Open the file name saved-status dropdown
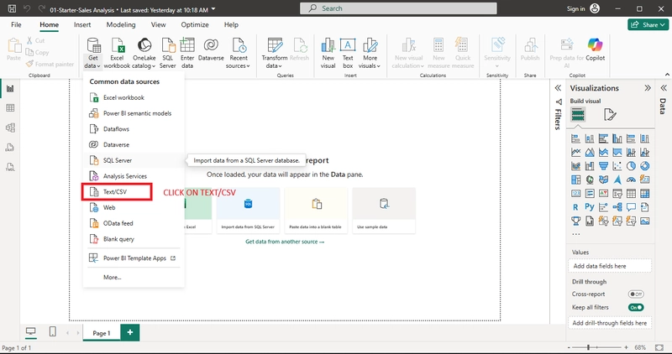This screenshot has width=672, height=354. pyautogui.click(x=214, y=9)
